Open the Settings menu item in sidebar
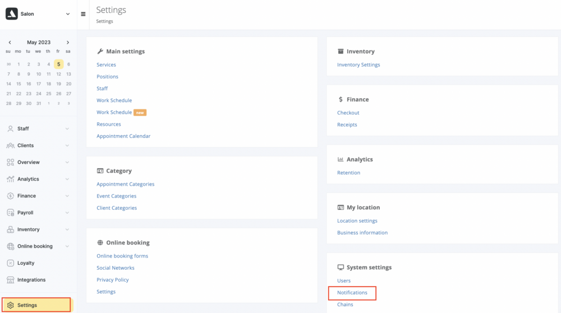The image size is (561, 313). coord(36,305)
